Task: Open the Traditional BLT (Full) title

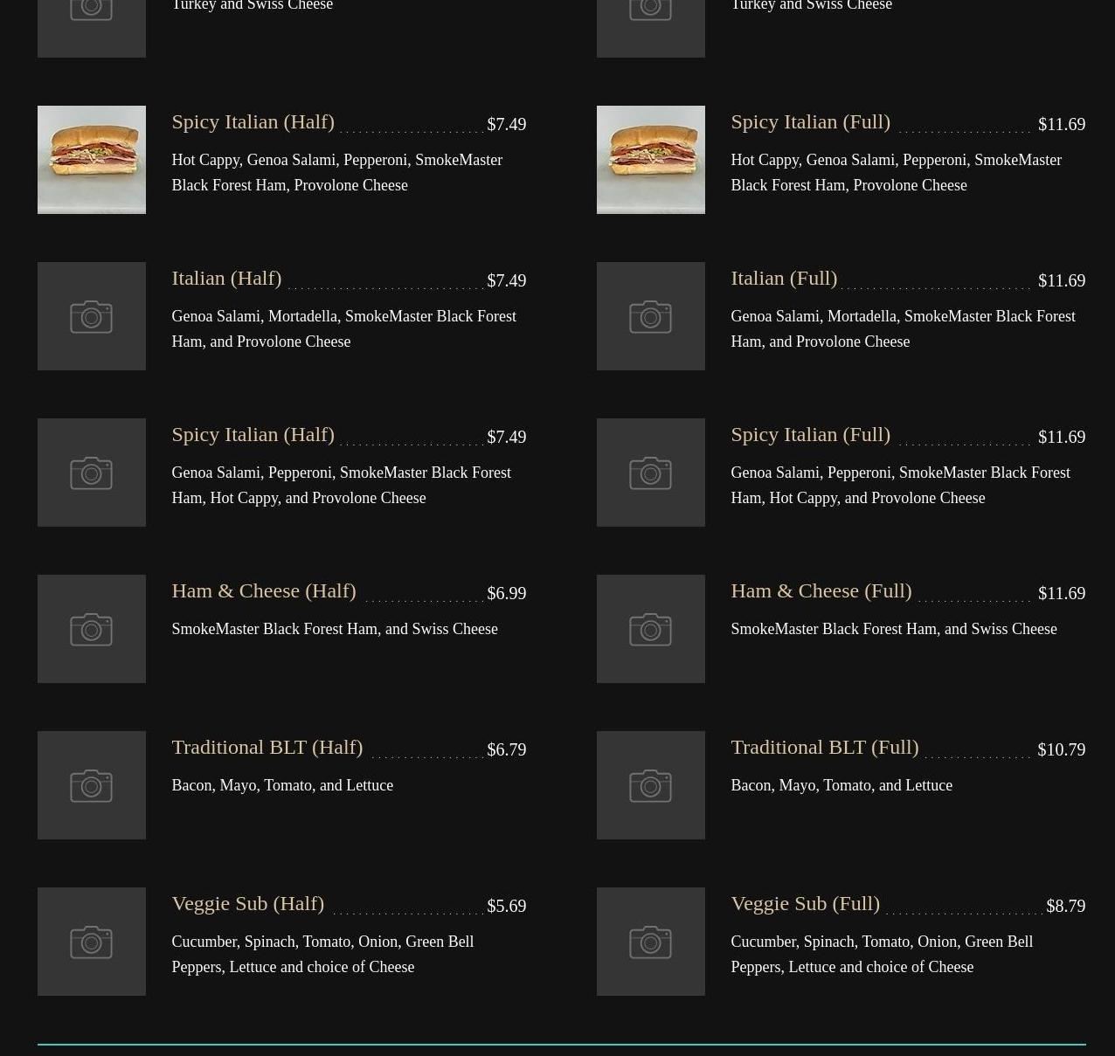Action: [x=824, y=747]
